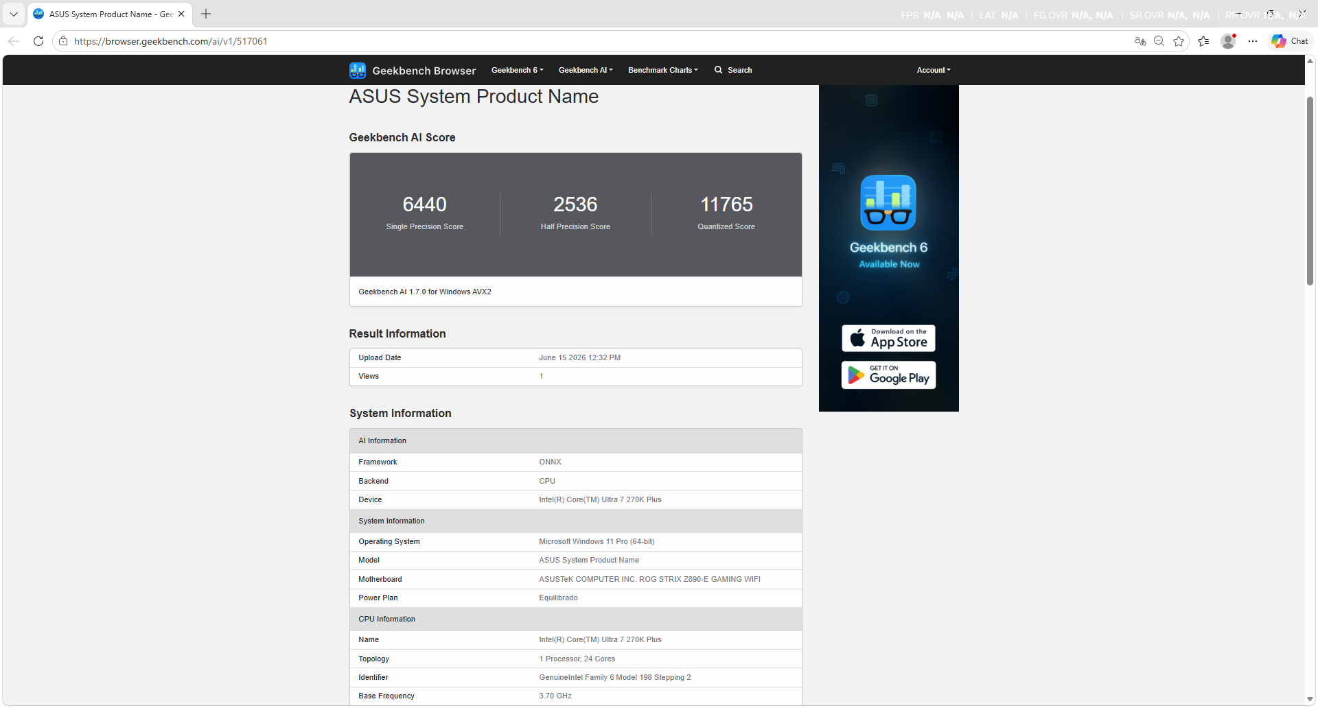This screenshot has height=708, width=1318.
Task: Click the Device row processor name value
Action: click(x=600, y=499)
